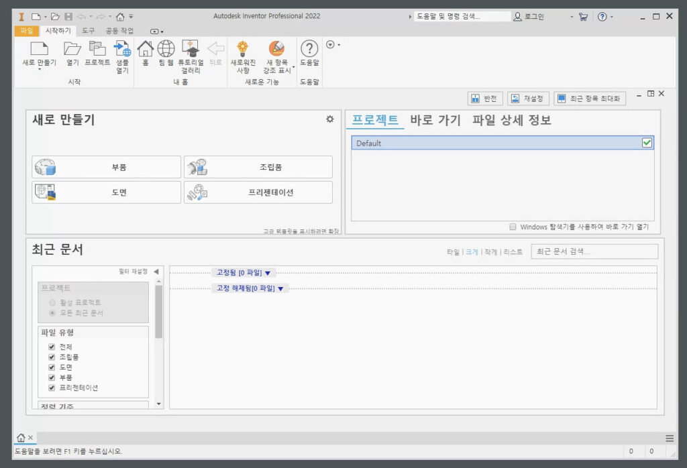Click the redo arrow in quick access toolbar
This screenshot has width=687, height=468.
tap(101, 17)
